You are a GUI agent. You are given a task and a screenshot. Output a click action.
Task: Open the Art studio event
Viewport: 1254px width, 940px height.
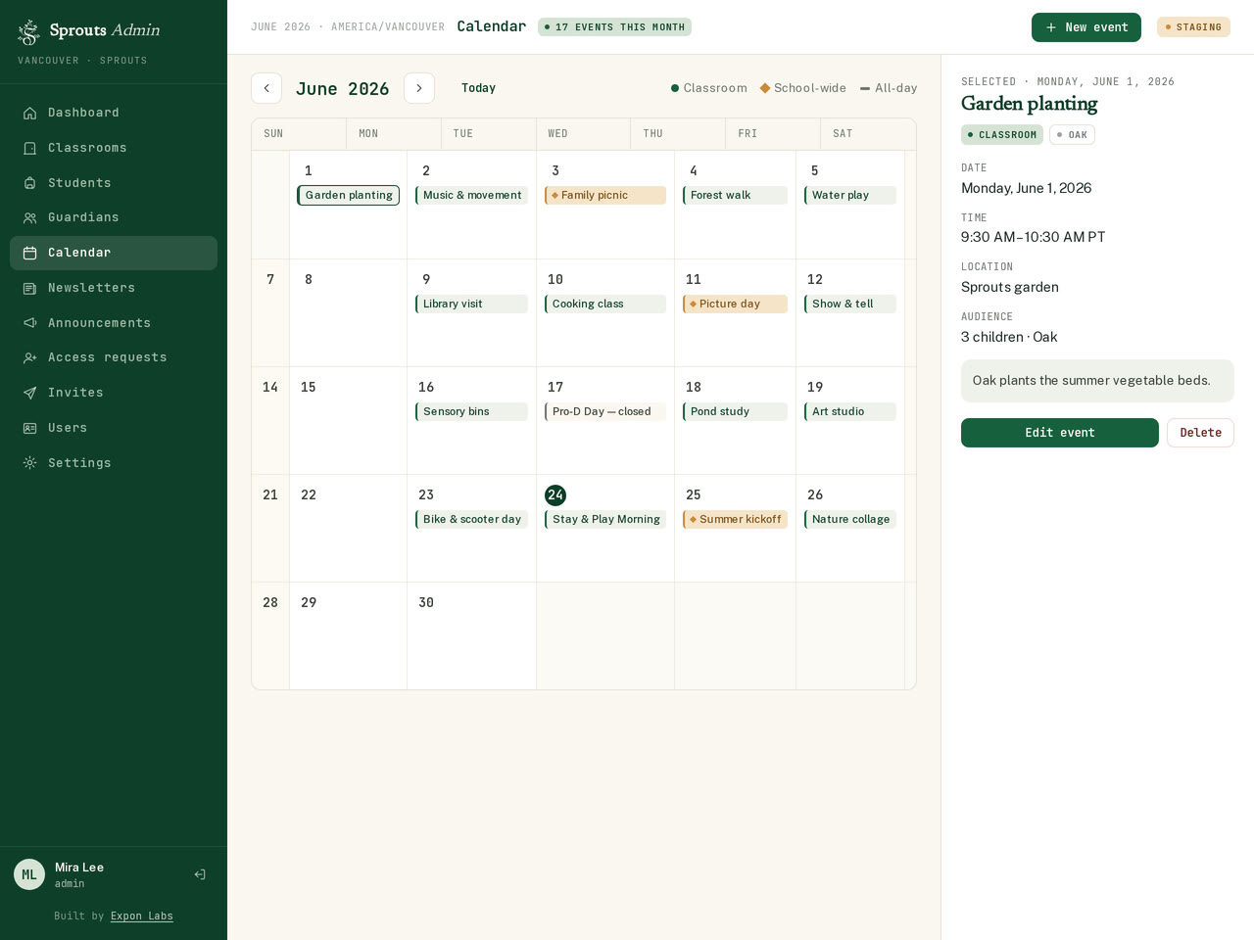tap(850, 412)
